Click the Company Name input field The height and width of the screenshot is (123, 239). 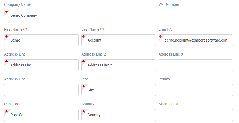point(80,15)
